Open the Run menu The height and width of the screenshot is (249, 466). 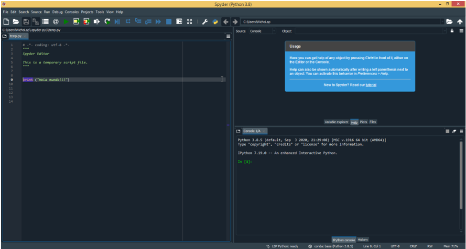pos(47,12)
